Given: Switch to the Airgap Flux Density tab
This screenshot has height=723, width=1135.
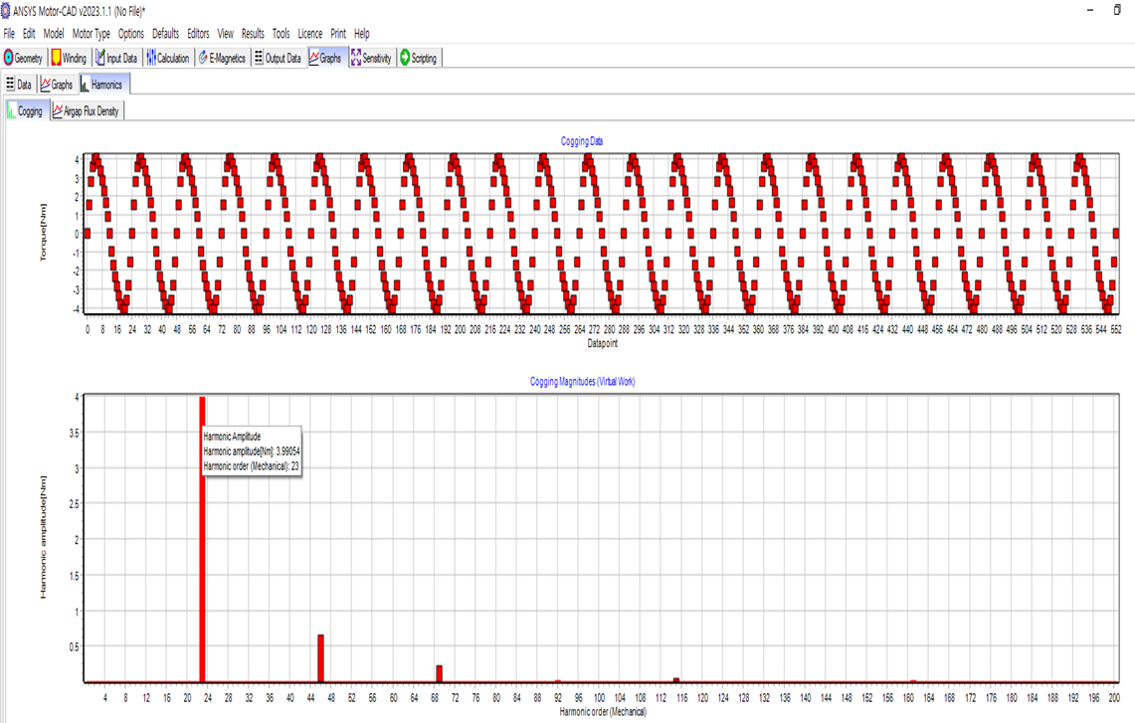Looking at the screenshot, I should (x=88, y=111).
